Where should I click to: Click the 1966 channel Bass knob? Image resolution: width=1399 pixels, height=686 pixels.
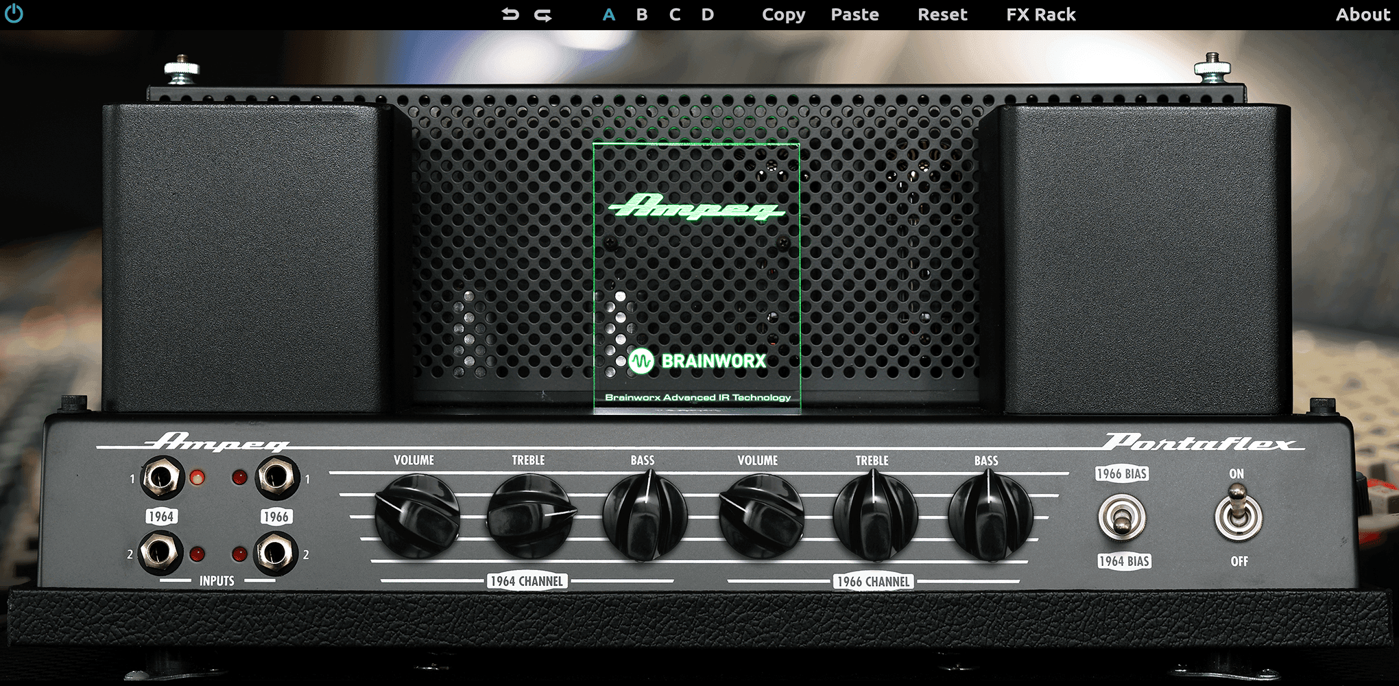pos(990,516)
